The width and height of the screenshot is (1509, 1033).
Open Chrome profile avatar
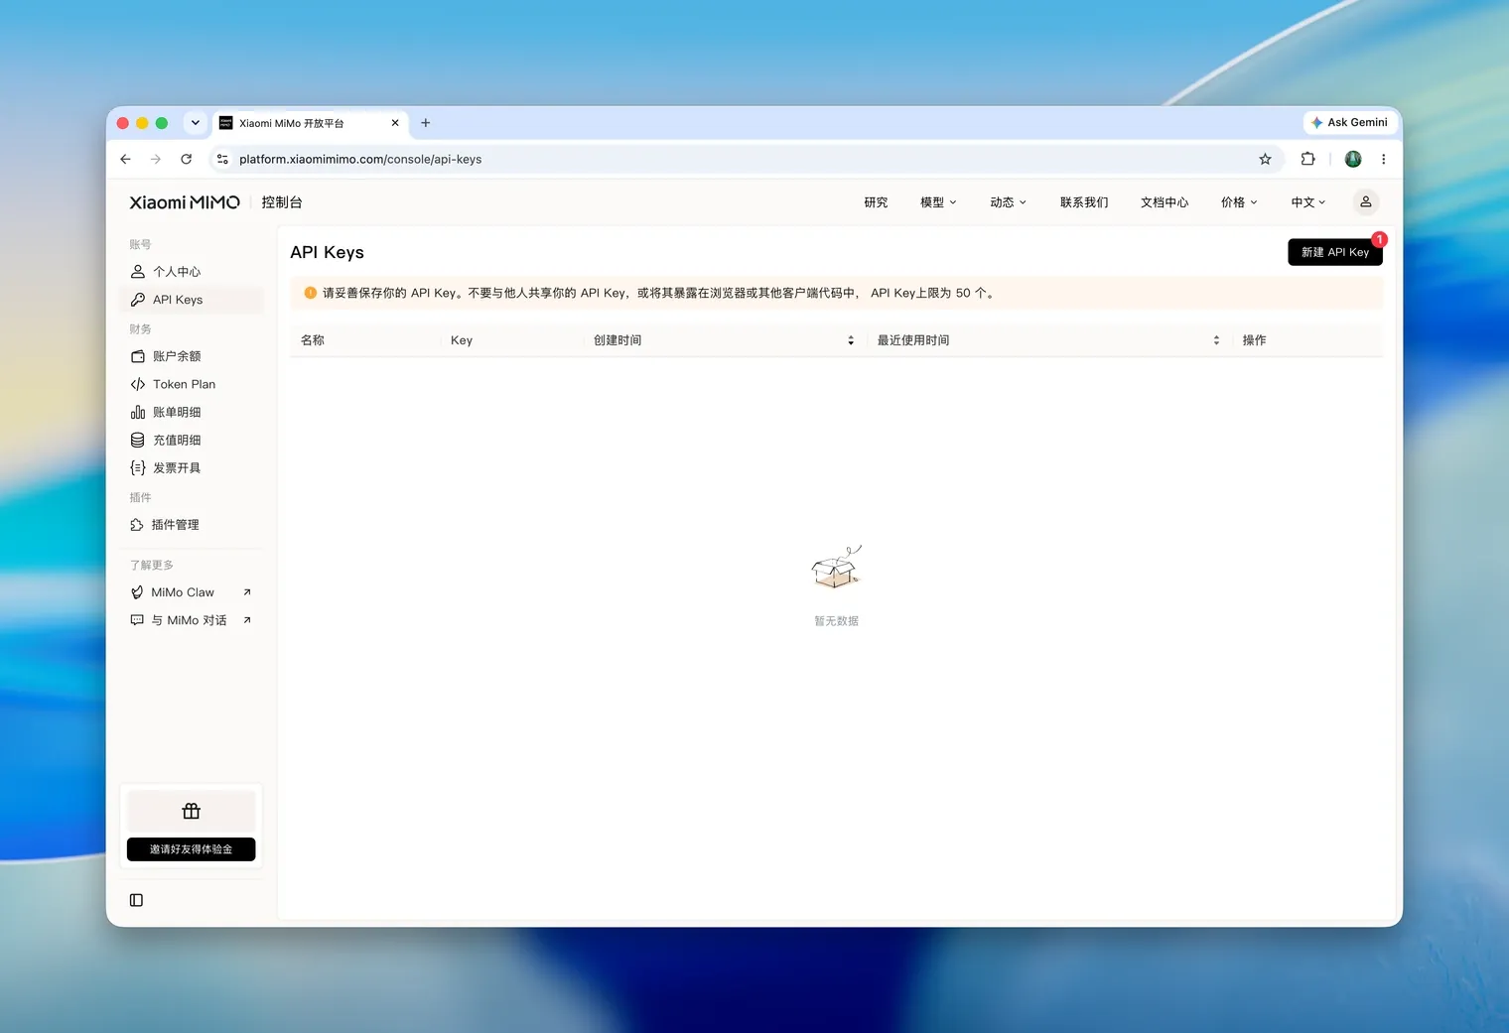click(1353, 159)
